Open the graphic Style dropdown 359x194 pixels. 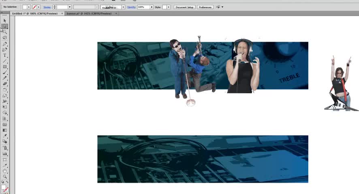click(169, 7)
